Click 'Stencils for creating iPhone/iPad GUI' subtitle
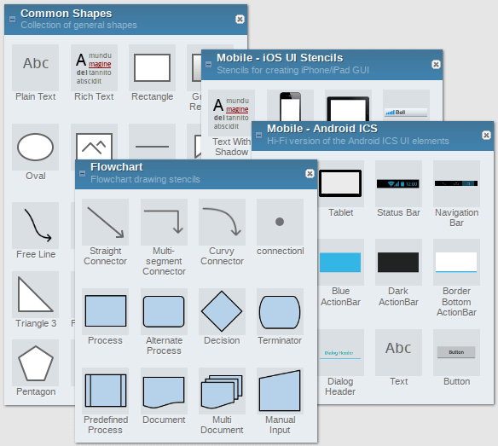Image resolution: width=498 pixels, height=446 pixels. (x=292, y=70)
